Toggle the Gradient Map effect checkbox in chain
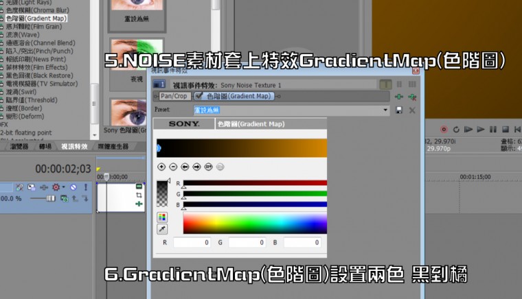Screen dimensions: 522x299 click(198, 96)
